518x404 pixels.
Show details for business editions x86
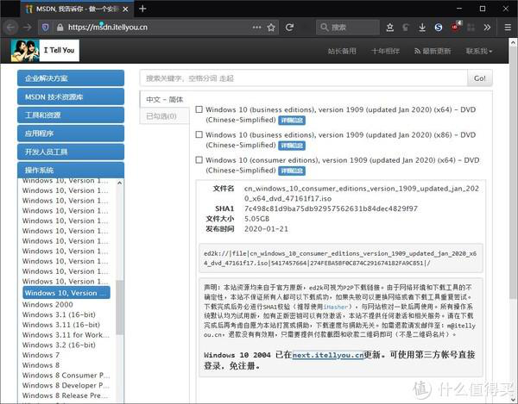point(292,146)
